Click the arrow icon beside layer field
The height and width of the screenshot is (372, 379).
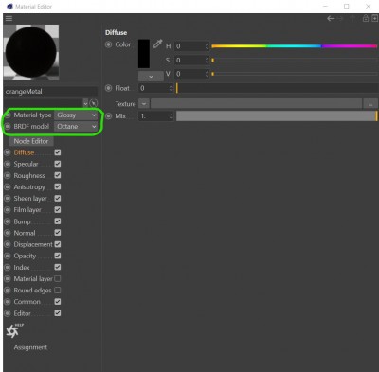[x=94, y=103]
